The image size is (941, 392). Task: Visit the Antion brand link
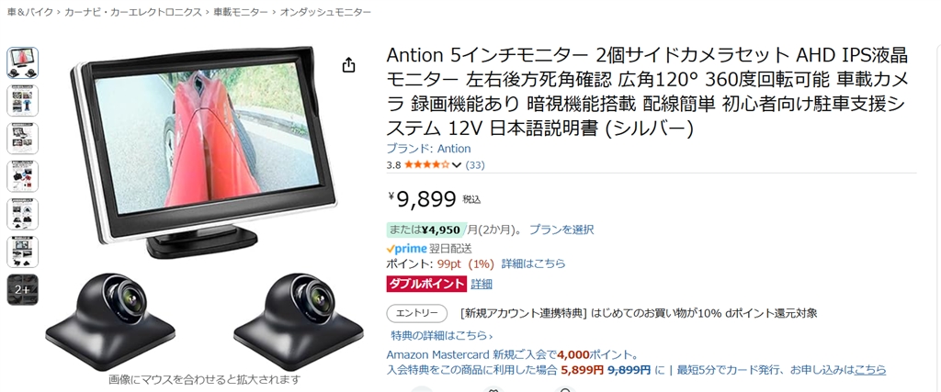428,149
